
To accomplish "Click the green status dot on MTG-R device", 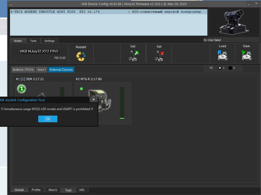I will (81, 89).
